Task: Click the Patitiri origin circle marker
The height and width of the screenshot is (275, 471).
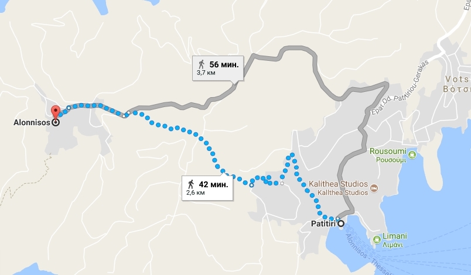Action: tap(341, 224)
